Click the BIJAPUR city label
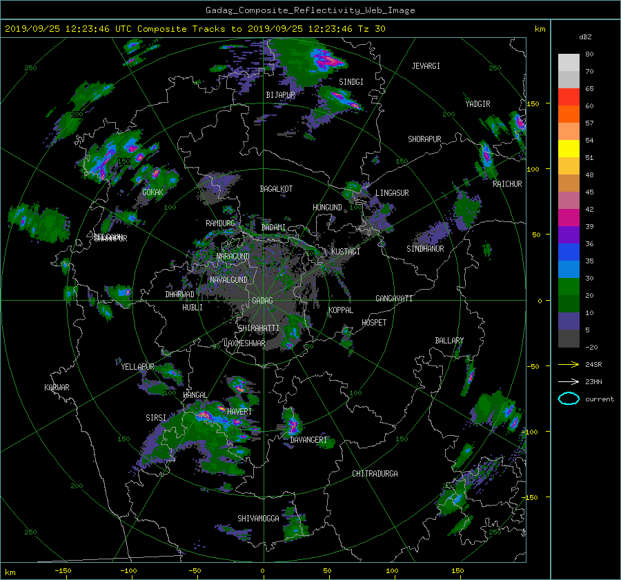621x580 pixels. 280,95
